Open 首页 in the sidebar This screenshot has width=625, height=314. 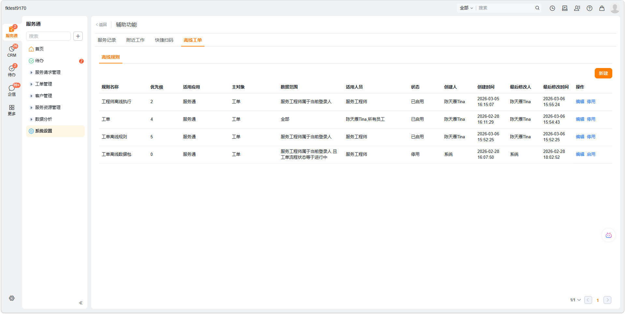[39, 49]
